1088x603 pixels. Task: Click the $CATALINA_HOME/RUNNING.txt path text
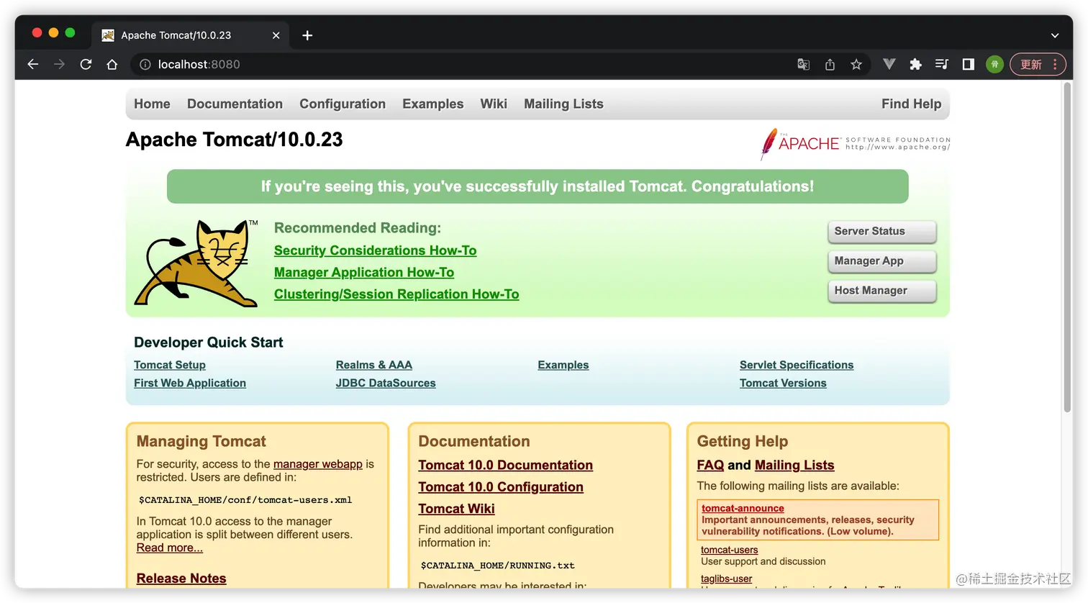[498, 566]
